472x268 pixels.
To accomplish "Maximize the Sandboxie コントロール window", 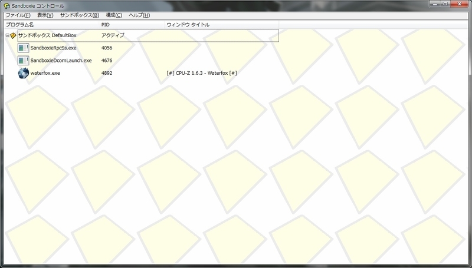I will coord(445,4).
